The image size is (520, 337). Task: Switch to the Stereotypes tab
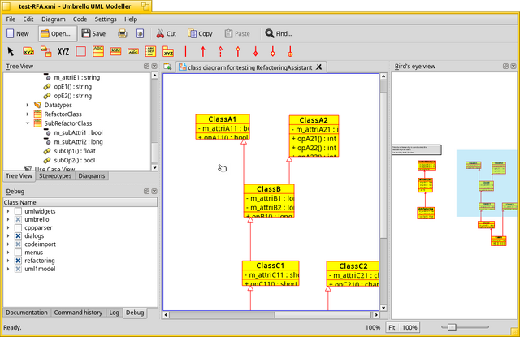(55, 176)
